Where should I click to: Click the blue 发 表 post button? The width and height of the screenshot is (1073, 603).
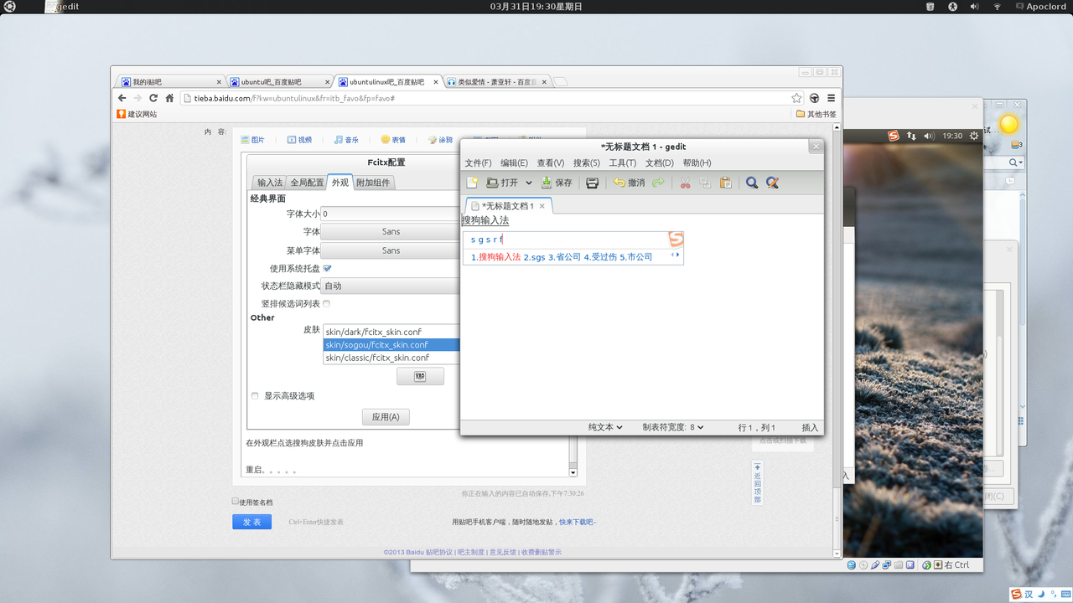click(251, 522)
